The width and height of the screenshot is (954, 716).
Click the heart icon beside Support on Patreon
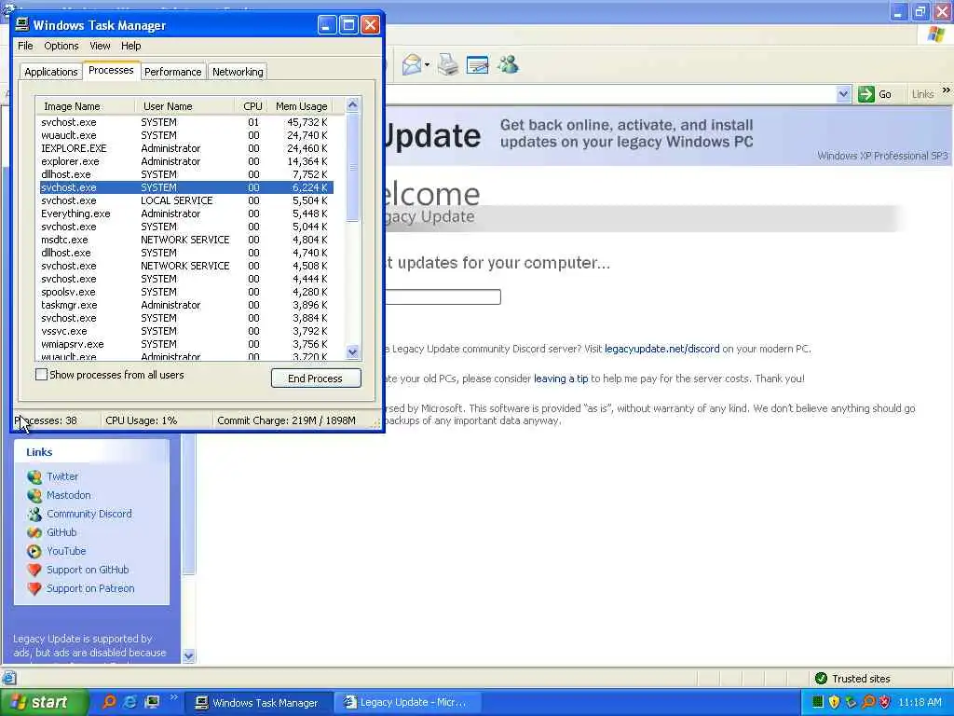(34, 589)
